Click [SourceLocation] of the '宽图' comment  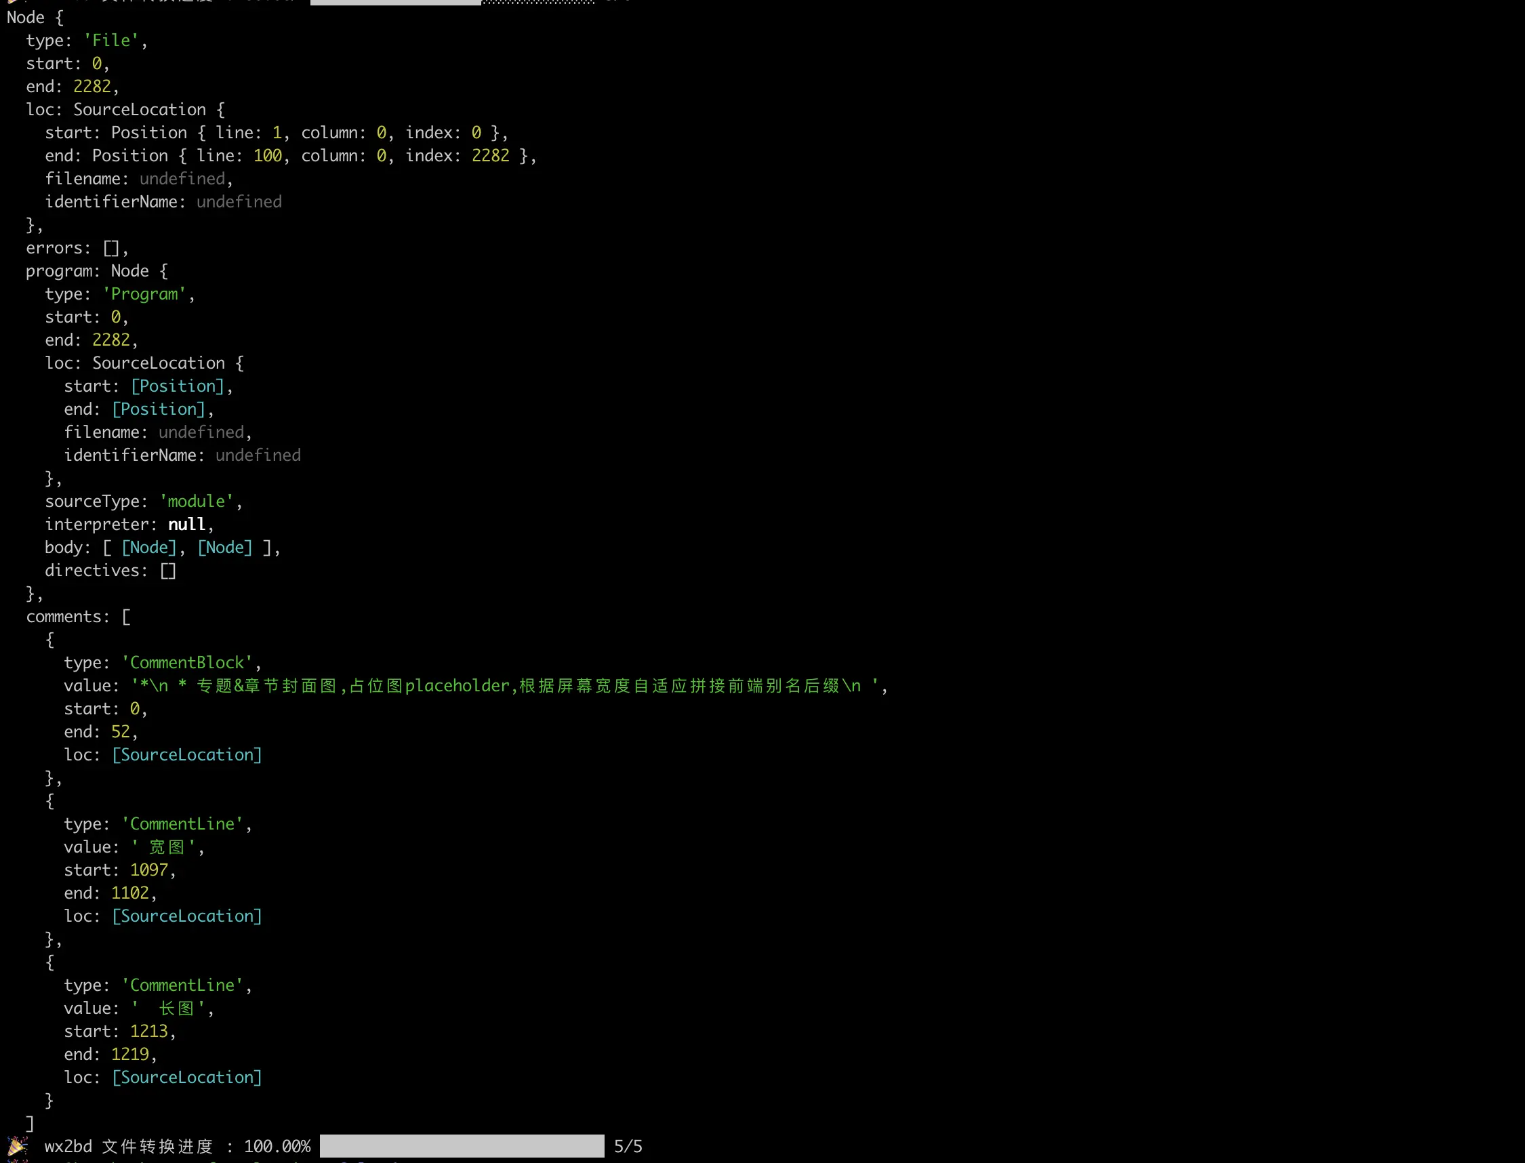(x=186, y=916)
